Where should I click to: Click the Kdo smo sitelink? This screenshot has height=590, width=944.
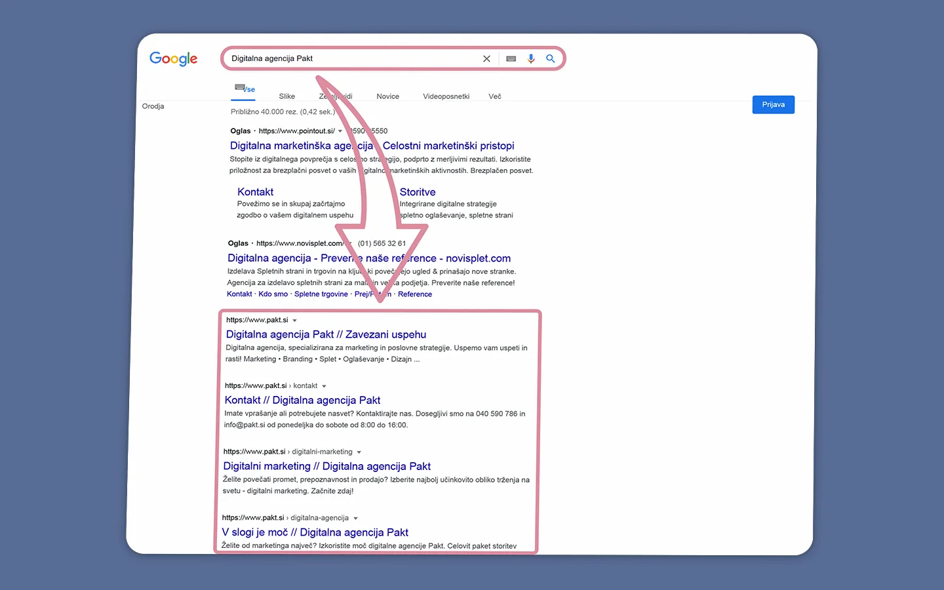[x=273, y=294]
